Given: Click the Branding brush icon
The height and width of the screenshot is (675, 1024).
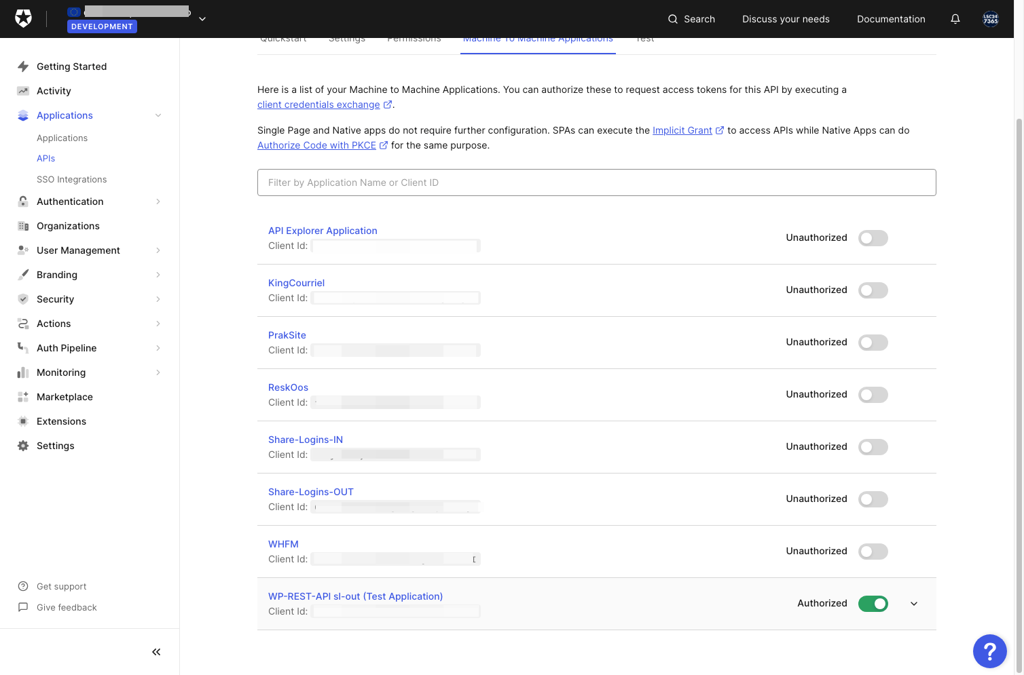Looking at the screenshot, I should (x=23, y=275).
